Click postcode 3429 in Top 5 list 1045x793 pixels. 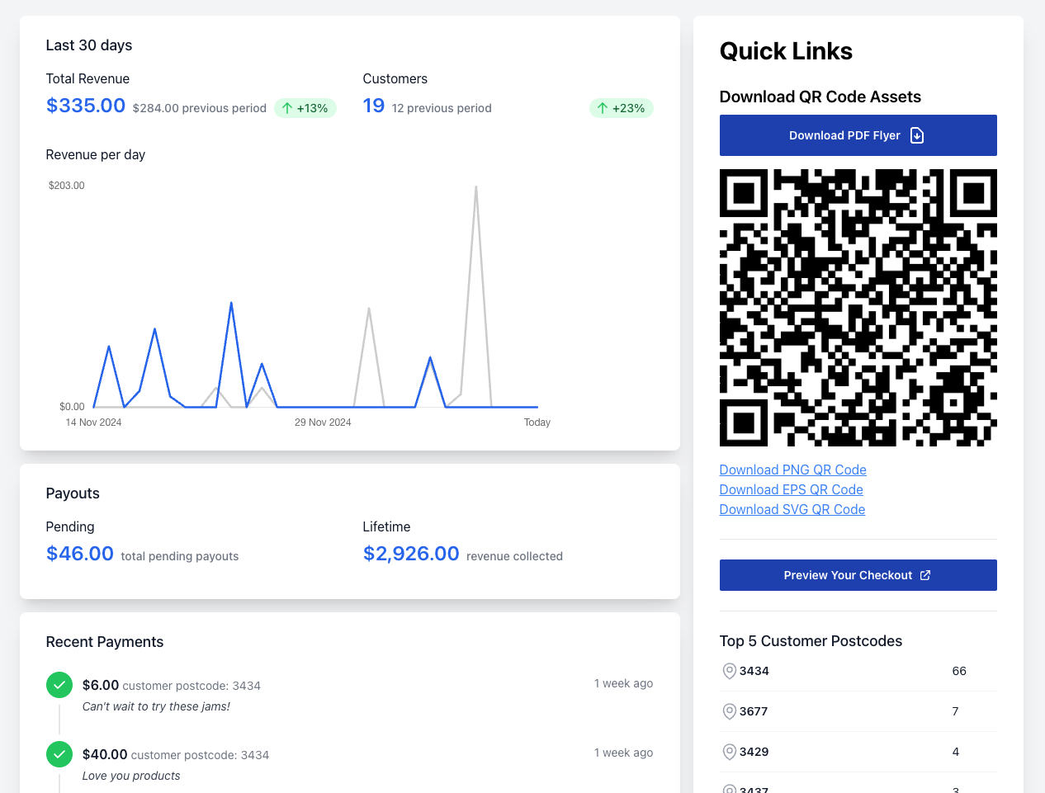click(754, 752)
